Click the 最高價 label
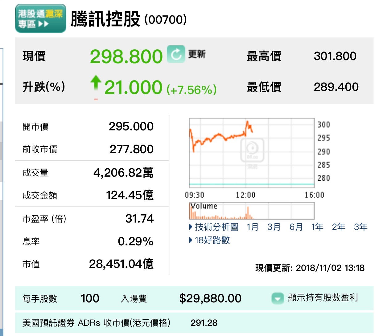The width and height of the screenshot is (383, 336). tap(264, 56)
